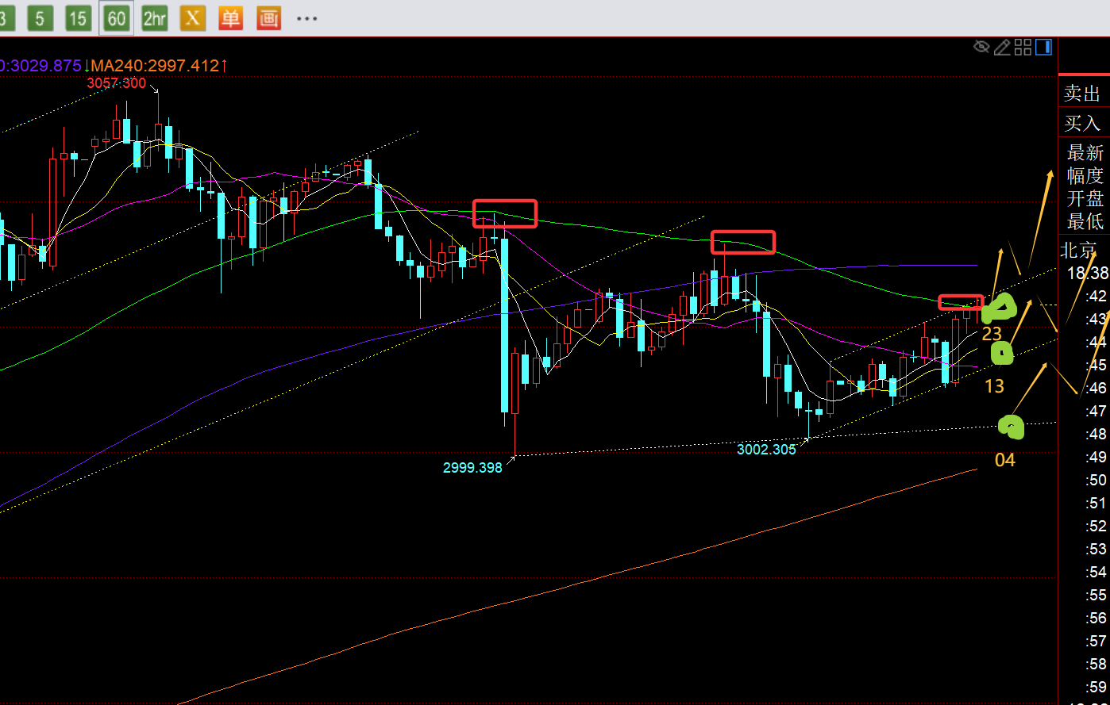The image size is (1110, 705).
Task: Open the red 单 order icon
Action: [230, 18]
